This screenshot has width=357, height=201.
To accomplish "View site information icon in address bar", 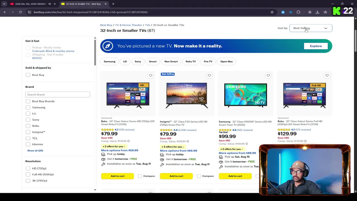I will point(29,12).
